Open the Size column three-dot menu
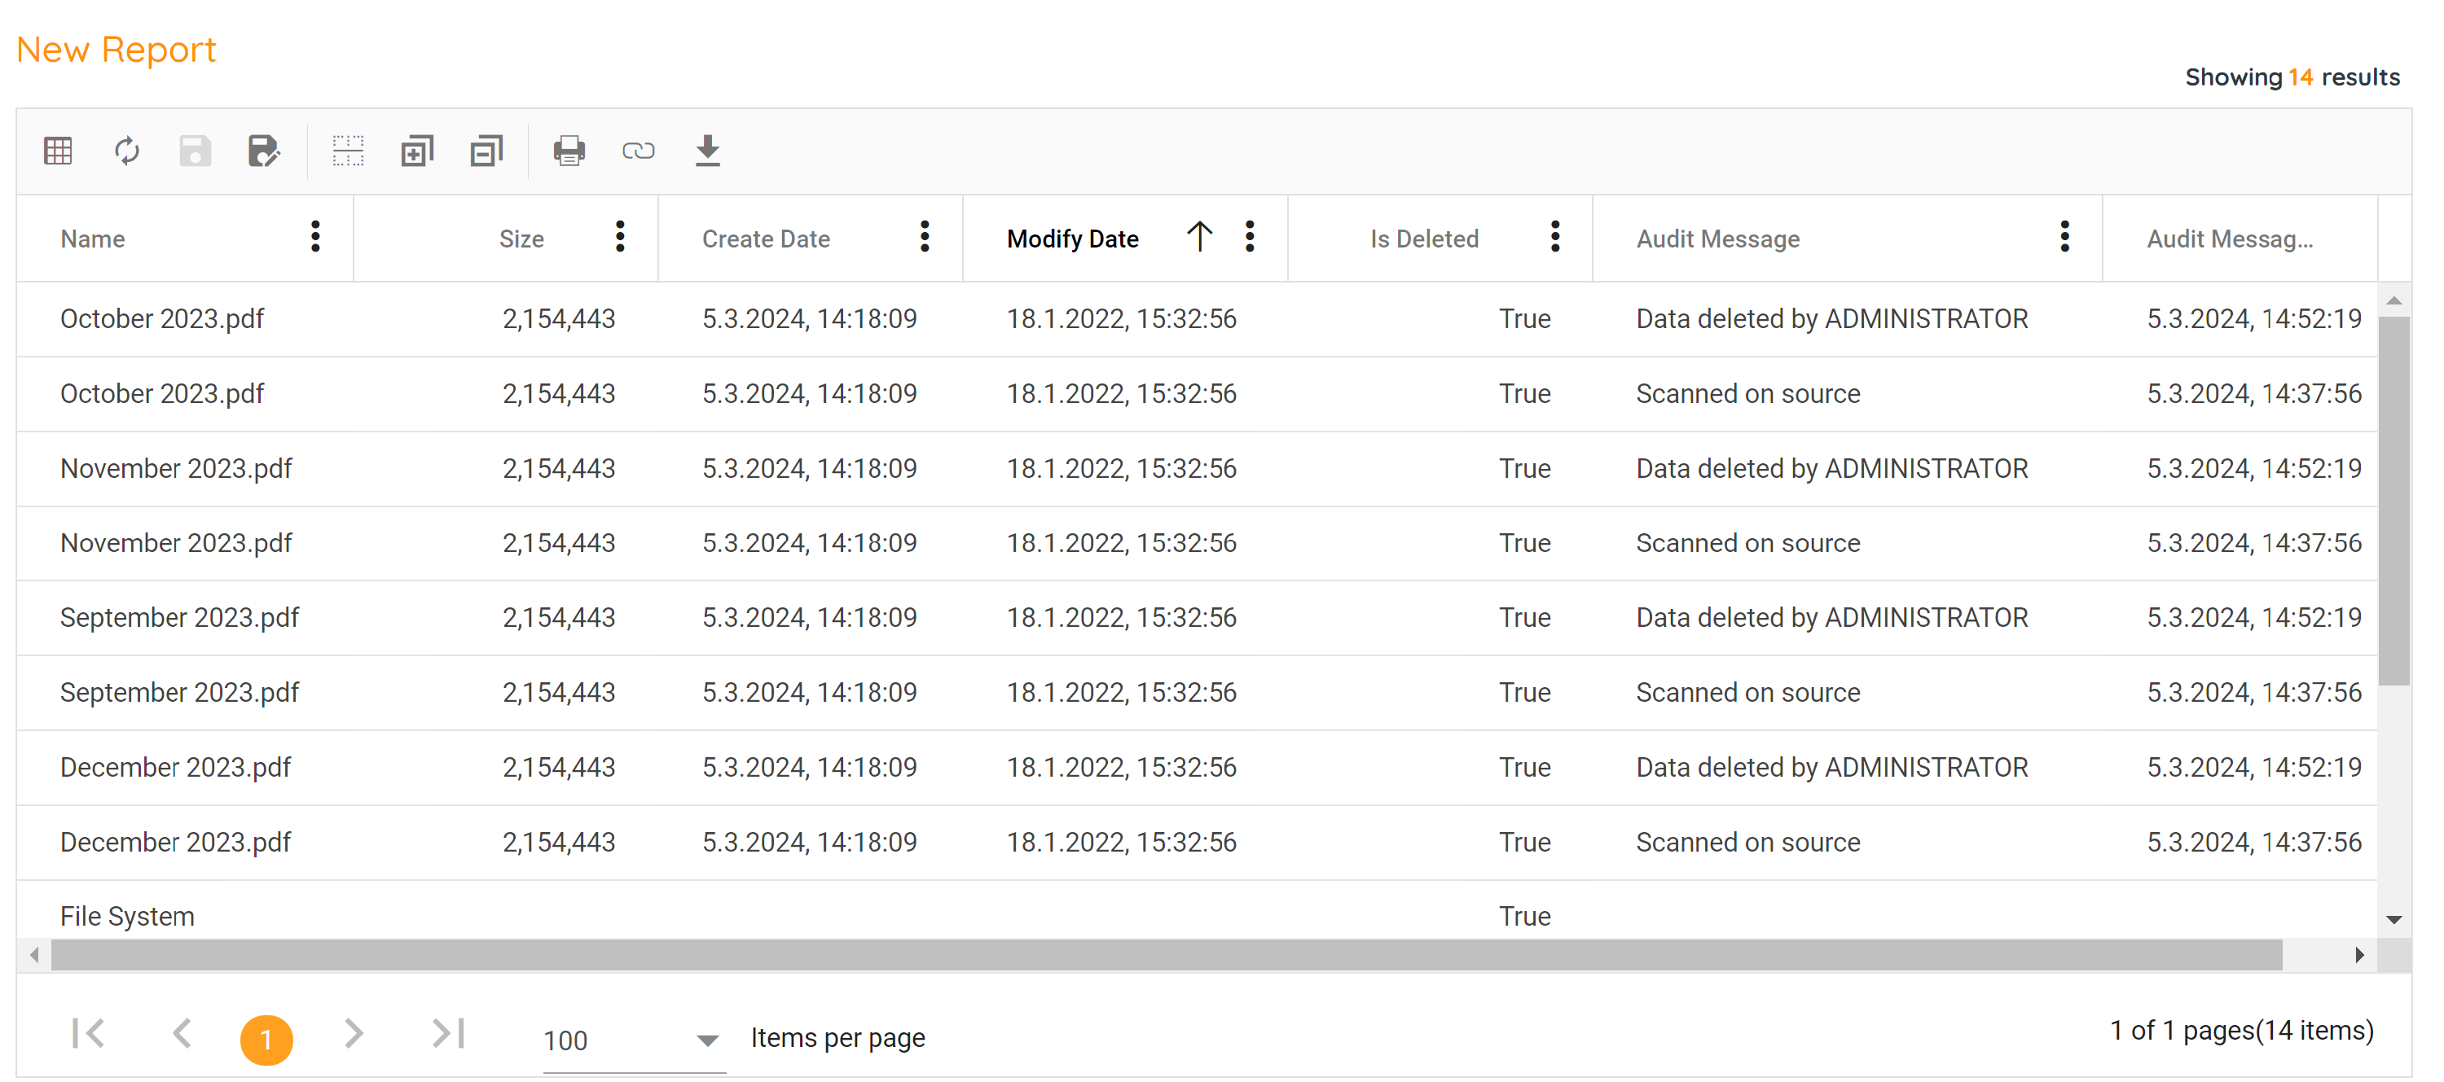The image size is (2444, 1082). (619, 237)
